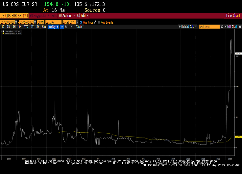Click the end date field 05/16/2023
This screenshot has height=174, width=242.
(27, 22)
